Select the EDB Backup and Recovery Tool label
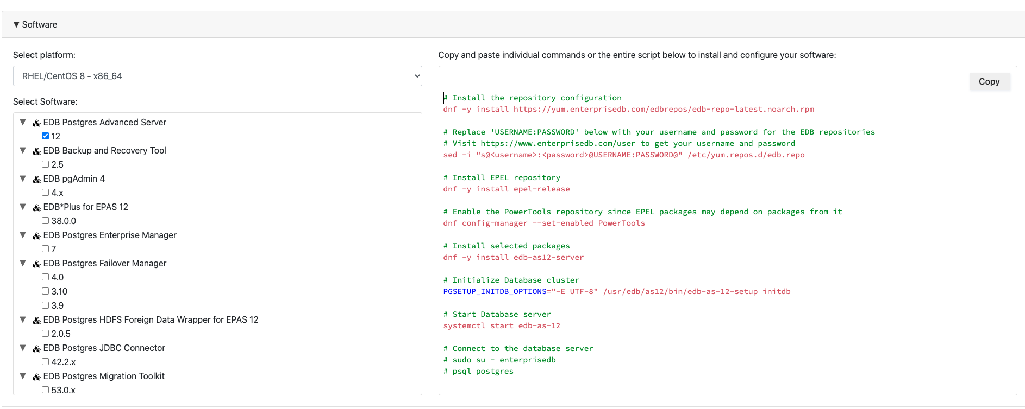The width and height of the screenshot is (1025, 409). click(x=105, y=151)
